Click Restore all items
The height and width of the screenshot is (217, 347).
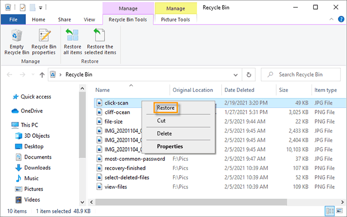72,42
